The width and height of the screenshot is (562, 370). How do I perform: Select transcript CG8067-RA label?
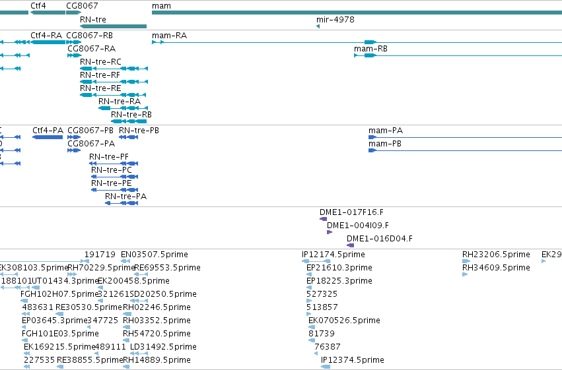[x=91, y=49]
